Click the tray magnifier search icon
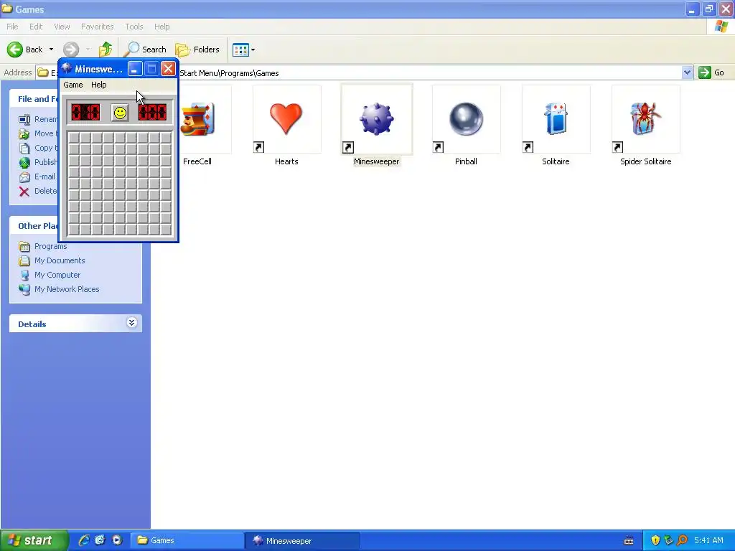 click(x=683, y=540)
